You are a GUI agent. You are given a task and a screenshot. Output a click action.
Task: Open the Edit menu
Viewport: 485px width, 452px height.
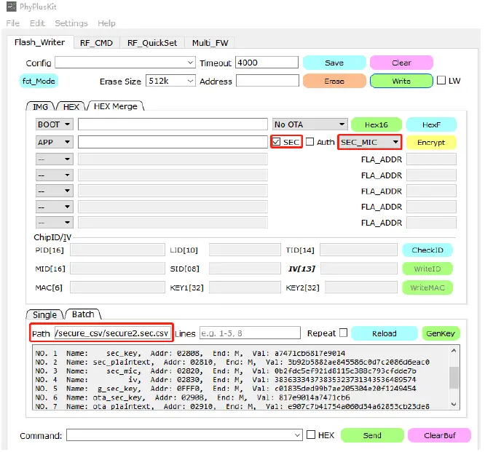click(37, 23)
